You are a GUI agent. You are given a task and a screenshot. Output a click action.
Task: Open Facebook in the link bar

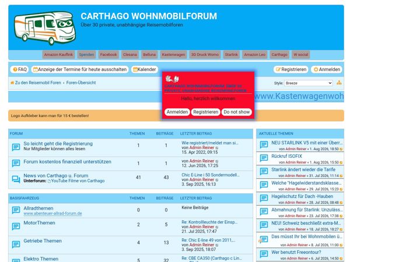(108, 55)
